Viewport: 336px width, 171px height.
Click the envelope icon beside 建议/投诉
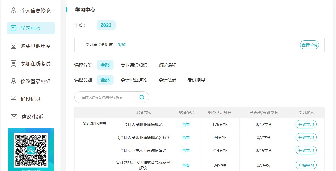coord(14,117)
